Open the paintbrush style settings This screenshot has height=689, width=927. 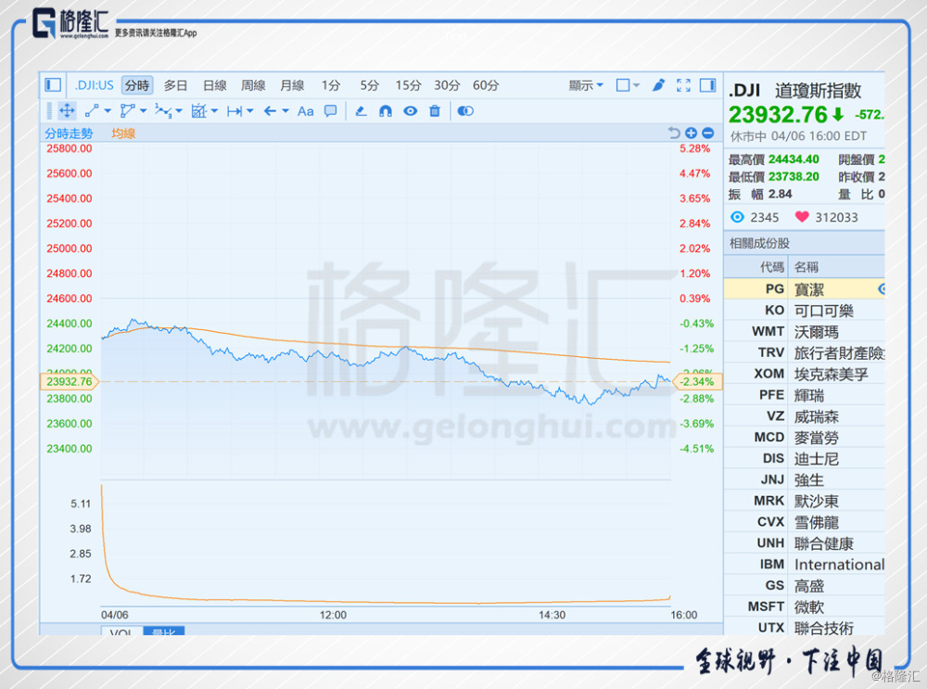(x=658, y=85)
